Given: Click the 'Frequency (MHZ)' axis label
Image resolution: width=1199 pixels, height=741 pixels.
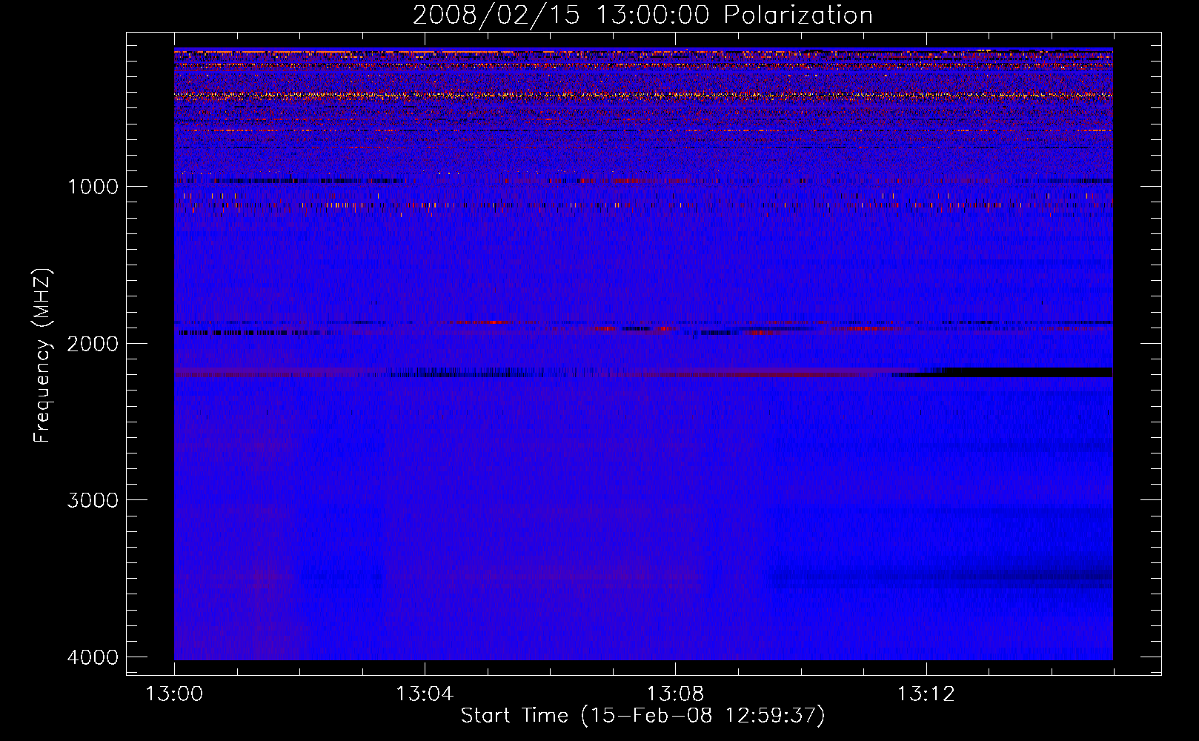Looking at the screenshot, I should point(43,356).
